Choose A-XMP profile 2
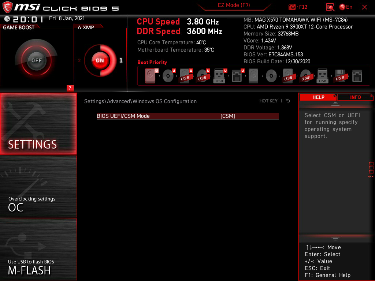This screenshot has width=375, height=281. click(x=79, y=60)
